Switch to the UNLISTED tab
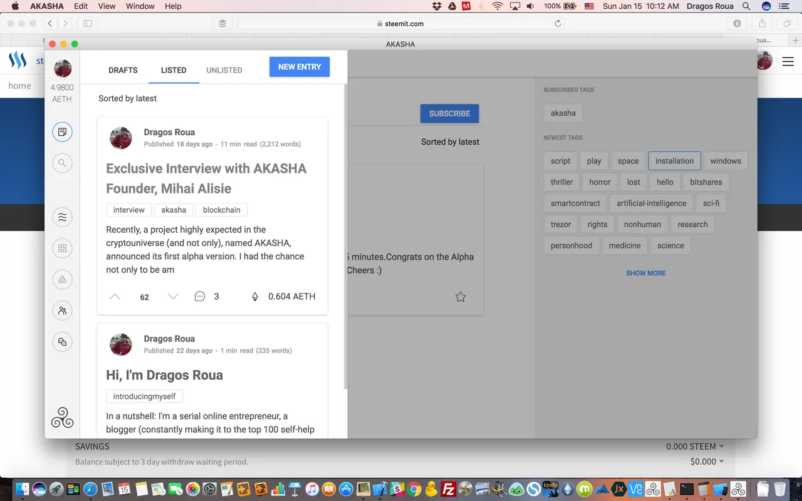 tap(224, 70)
